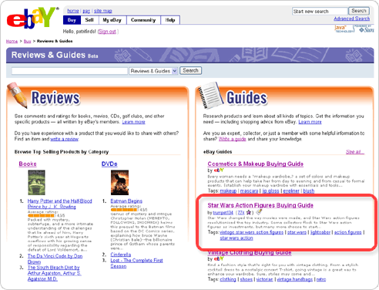Click the Start new search field
Screen dimensions: 379x290
pos(320,12)
